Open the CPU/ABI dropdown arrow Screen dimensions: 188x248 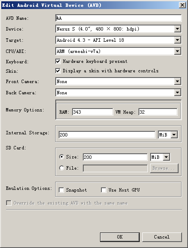click(177, 51)
